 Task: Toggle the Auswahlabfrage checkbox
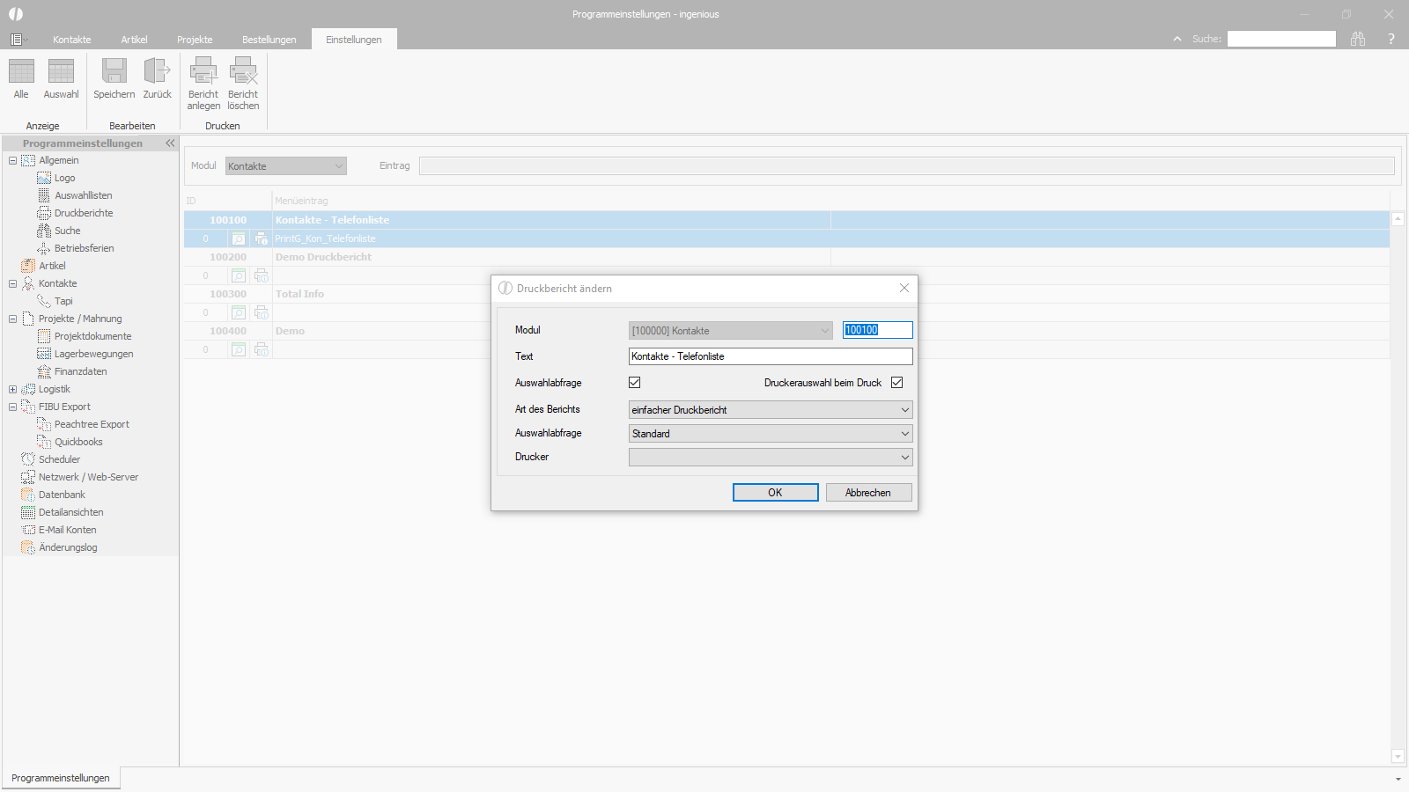tap(635, 383)
